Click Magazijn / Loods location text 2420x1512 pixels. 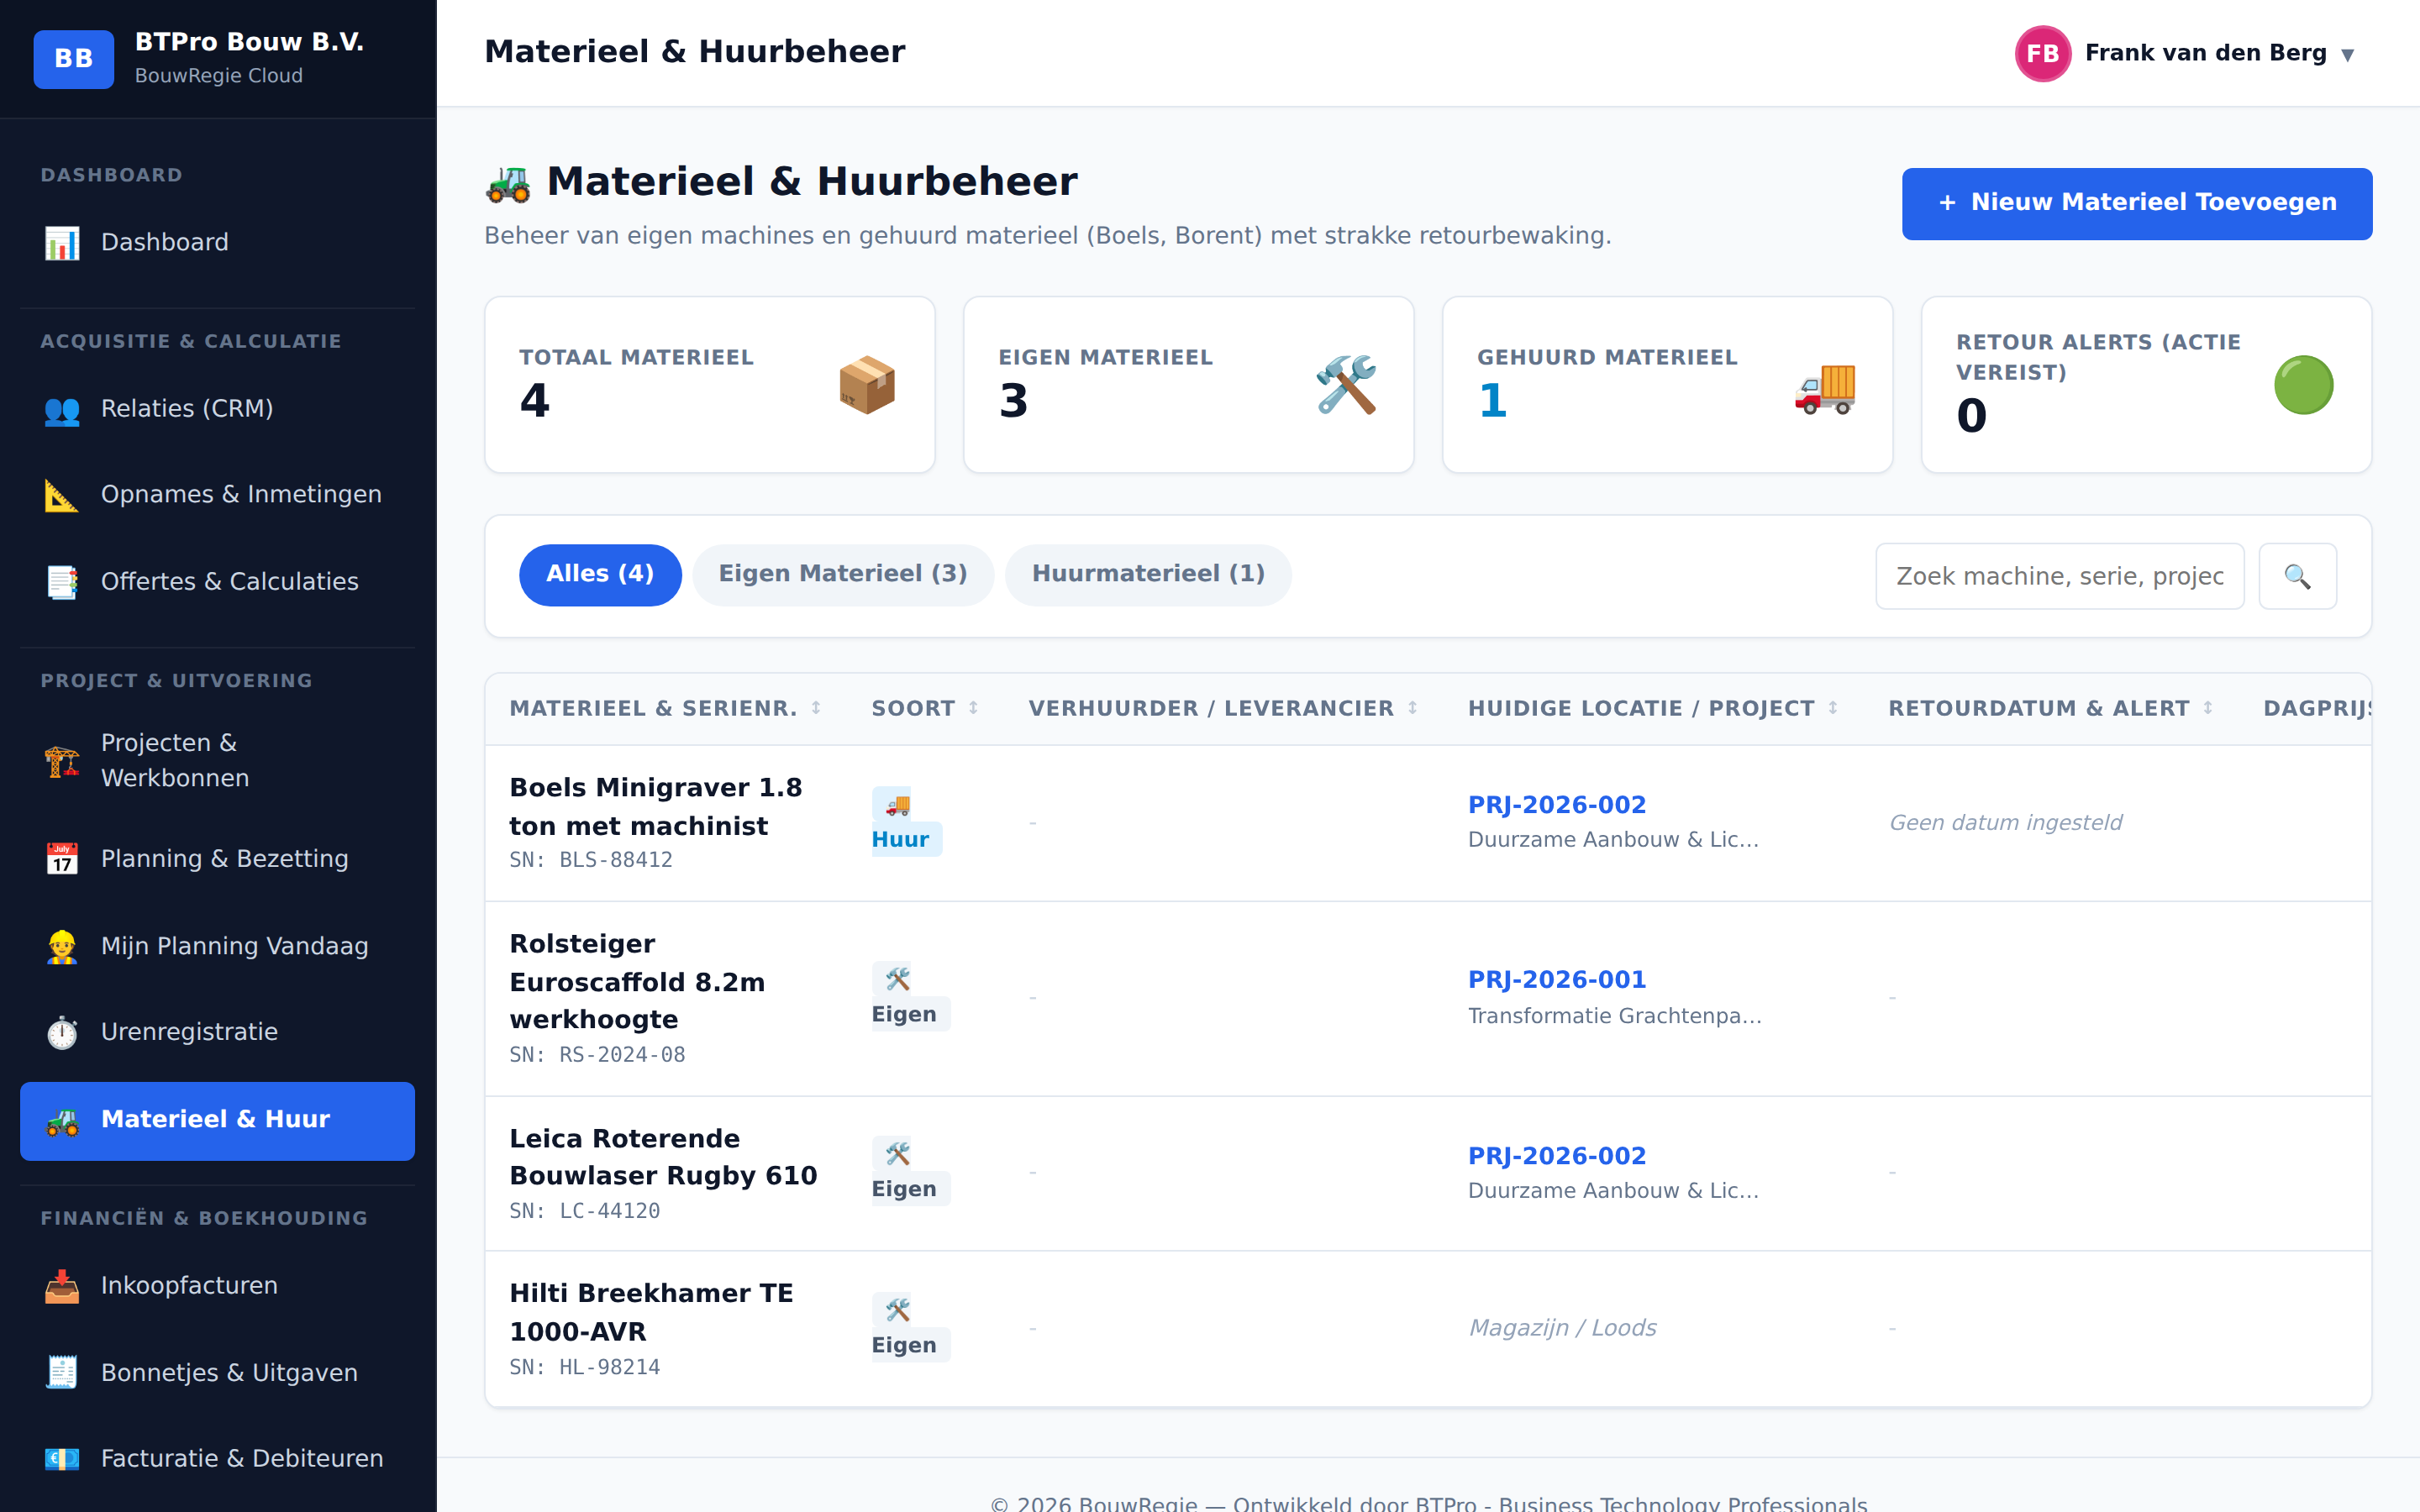(x=1562, y=1328)
